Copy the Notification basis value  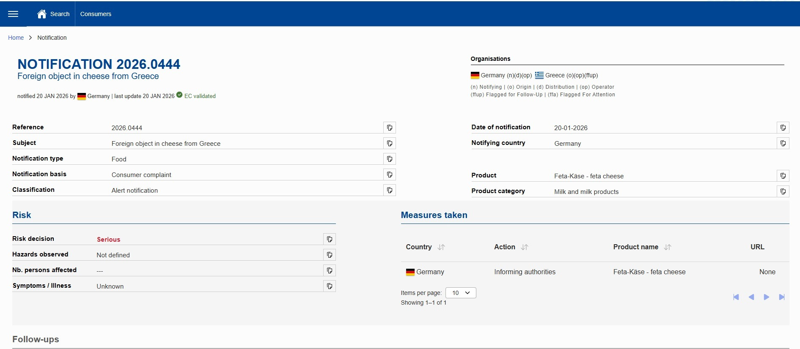pos(389,174)
